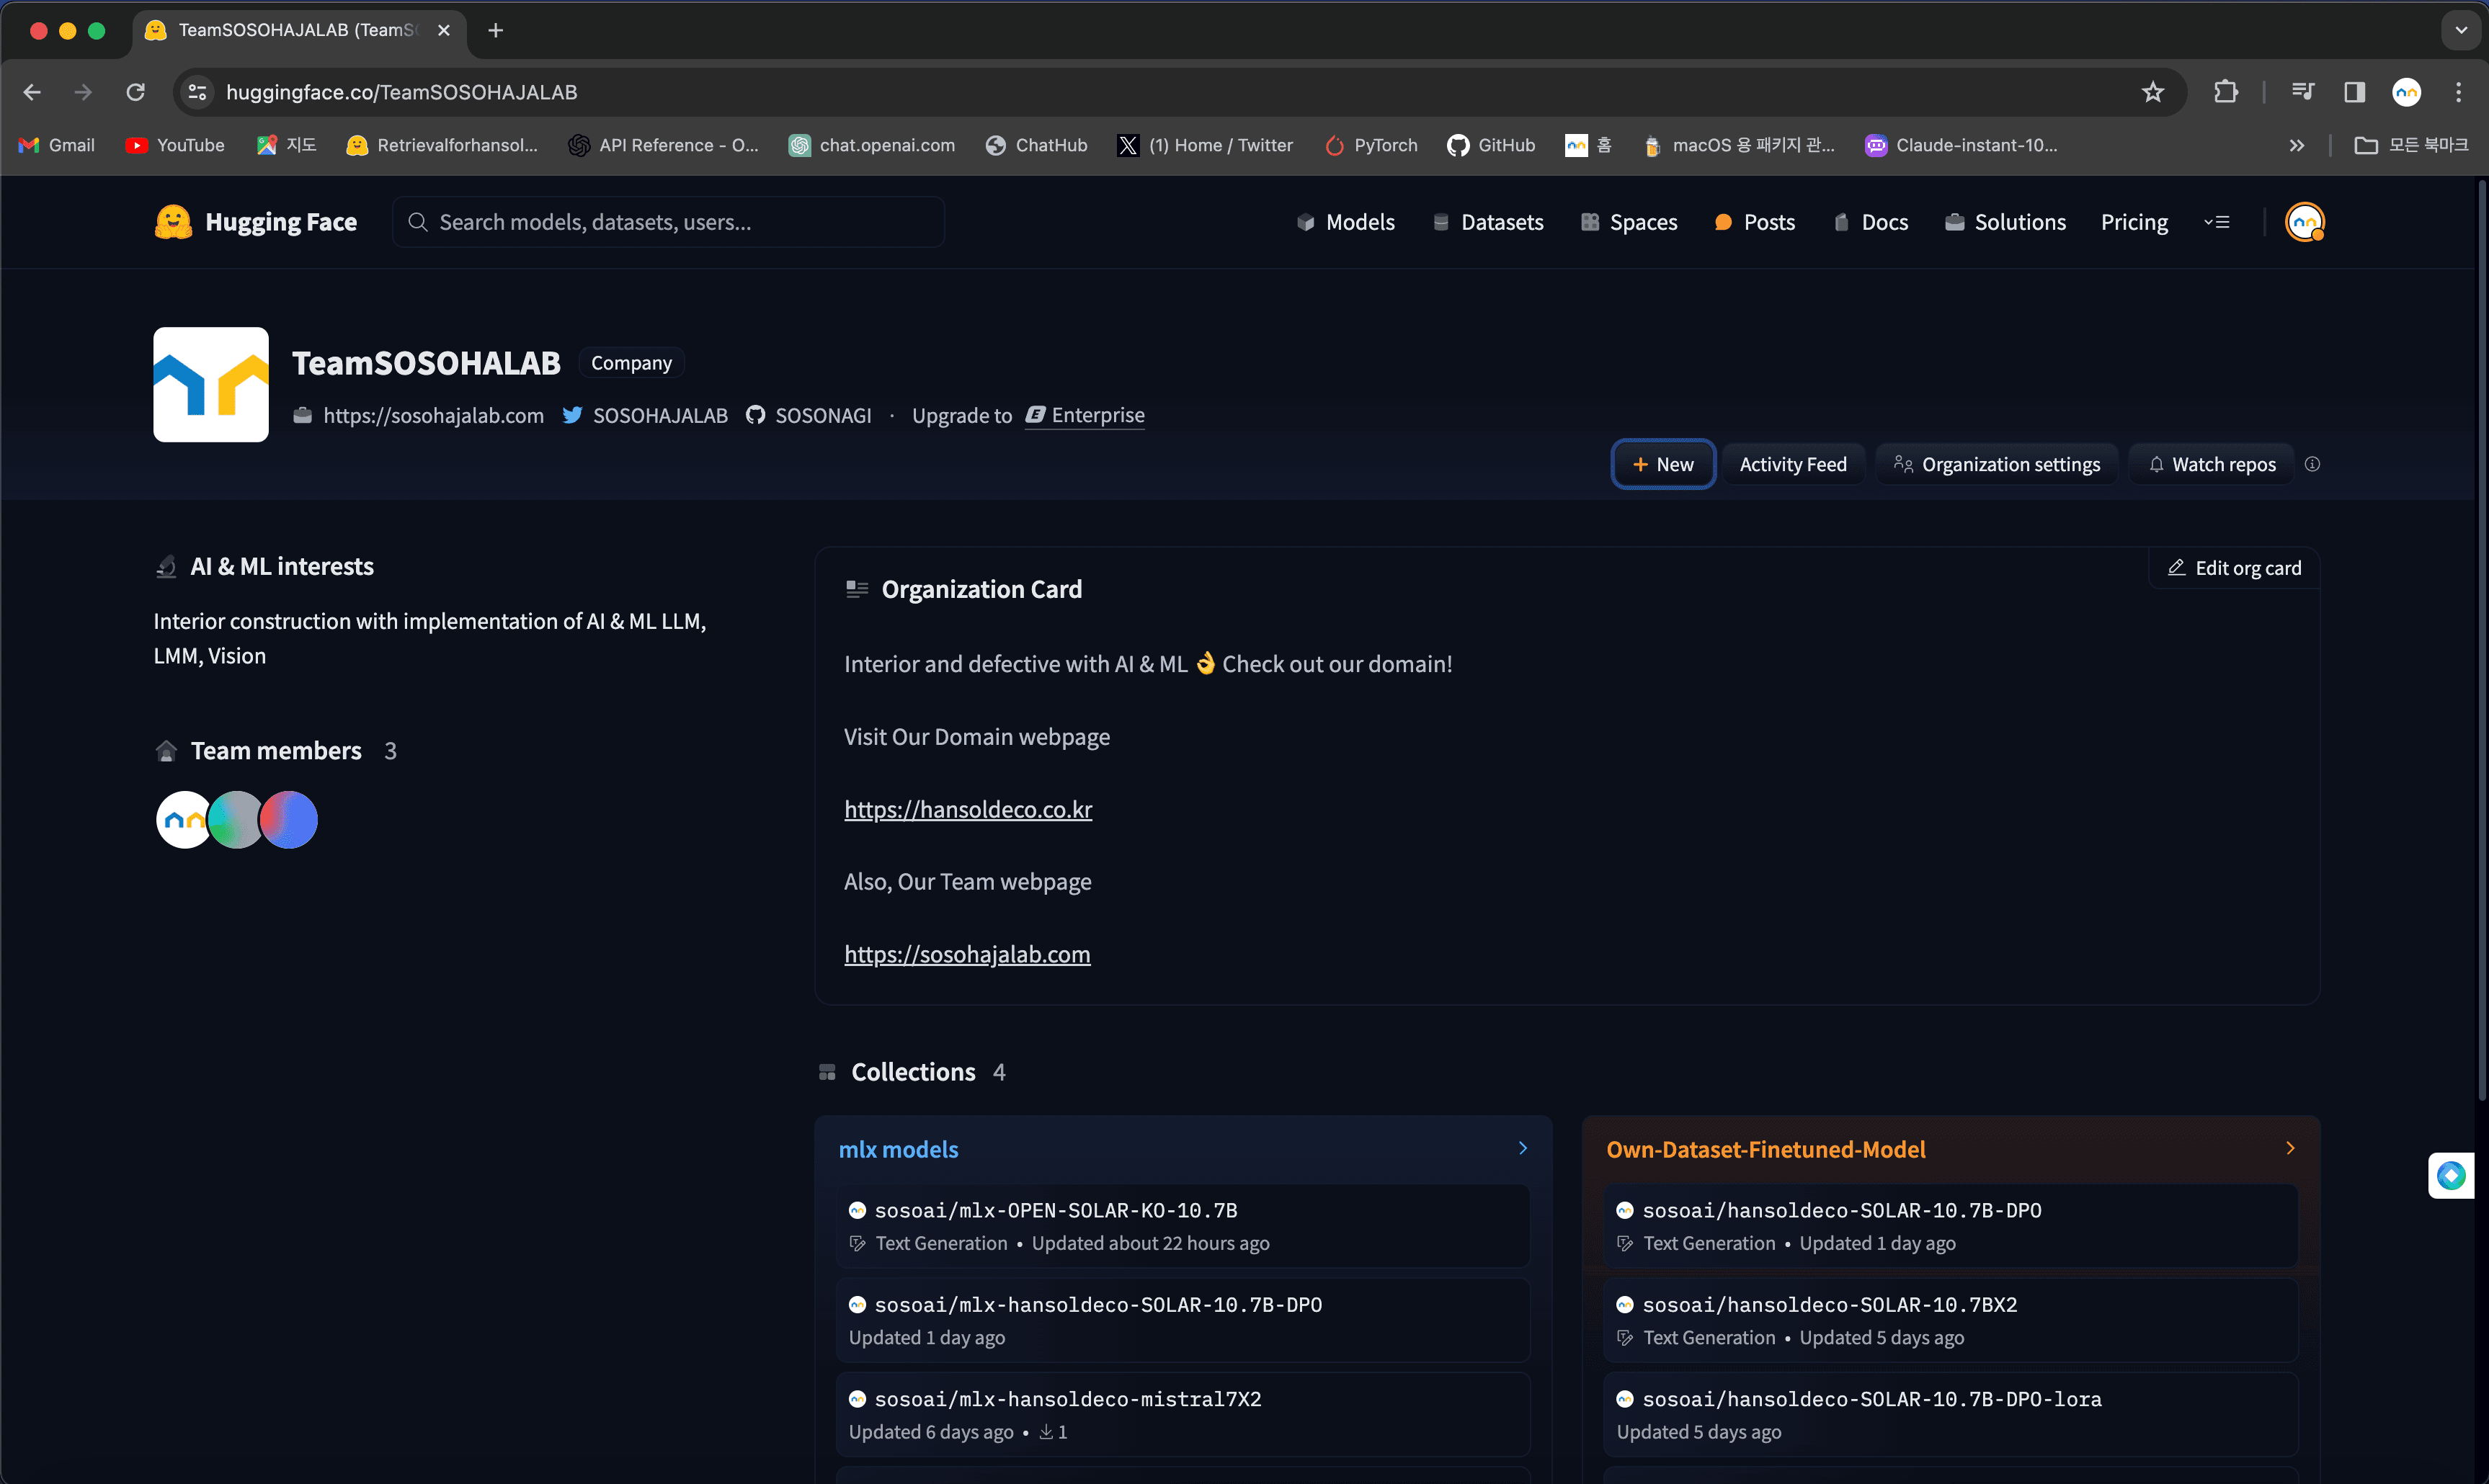This screenshot has height=1484, width=2489.
Task: Open Home / Twitter bookmark
Action: (x=1205, y=145)
